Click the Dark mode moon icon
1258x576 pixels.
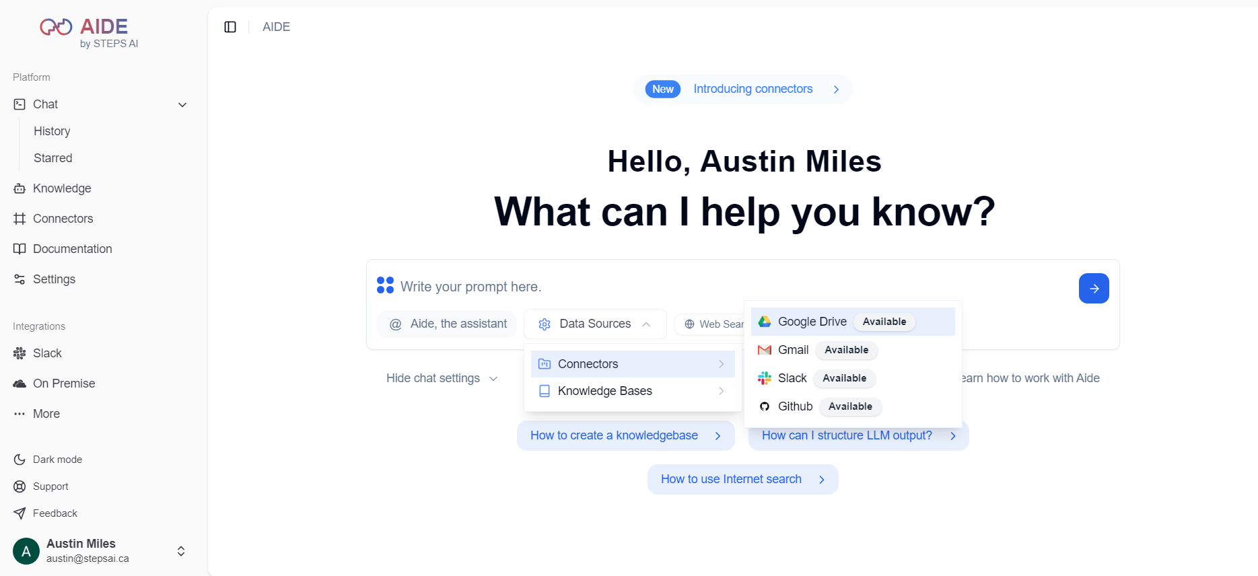point(20,460)
